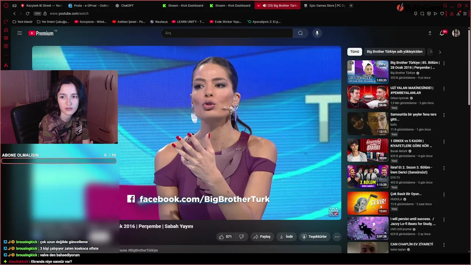The width and height of the screenshot is (471, 265).
Task: Open more actions ellipsis under video
Action: click(x=337, y=237)
